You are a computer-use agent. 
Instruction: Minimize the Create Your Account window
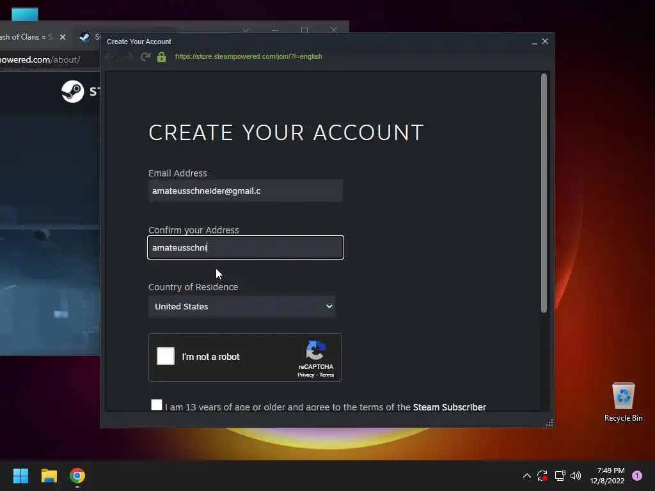(535, 42)
